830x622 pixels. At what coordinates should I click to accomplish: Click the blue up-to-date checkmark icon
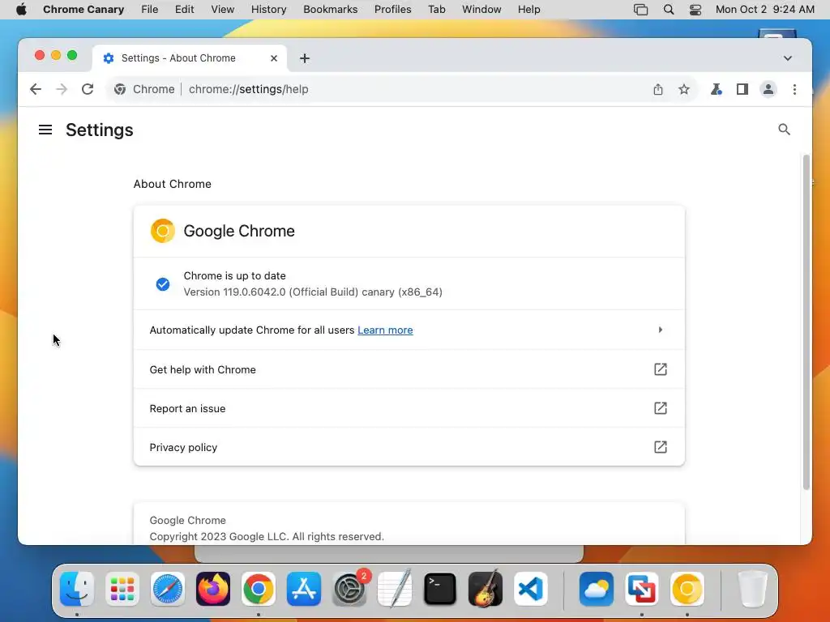(162, 284)
